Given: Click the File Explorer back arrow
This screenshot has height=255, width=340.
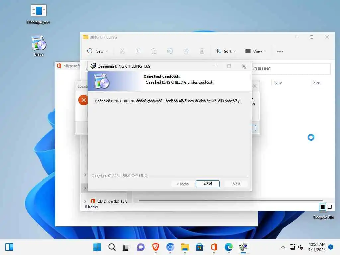Looking at the screenshot, I should pos(86,69).
